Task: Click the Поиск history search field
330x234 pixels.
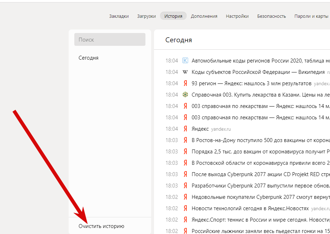Action: (110, 39)
